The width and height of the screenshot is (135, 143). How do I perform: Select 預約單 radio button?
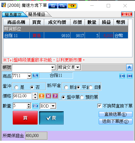pos(82,97)
